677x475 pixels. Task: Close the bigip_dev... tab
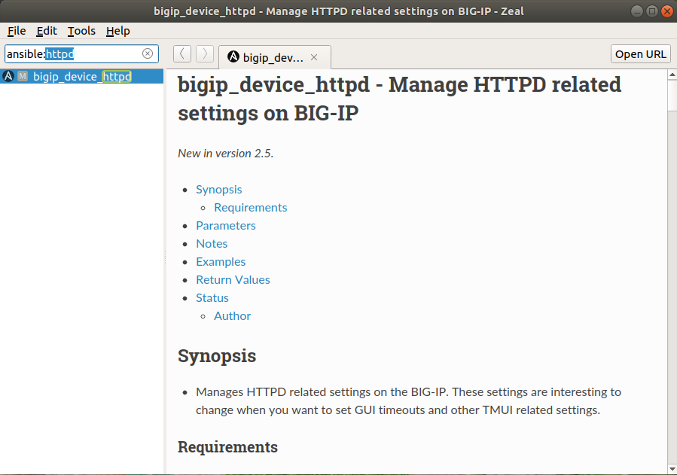[x=314, y=57]
